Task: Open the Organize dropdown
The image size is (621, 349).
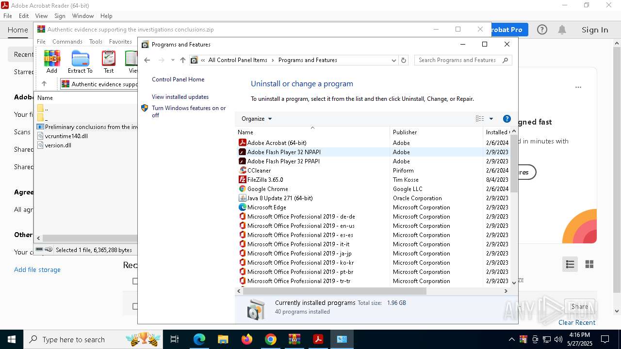Action: coord(257,119)
